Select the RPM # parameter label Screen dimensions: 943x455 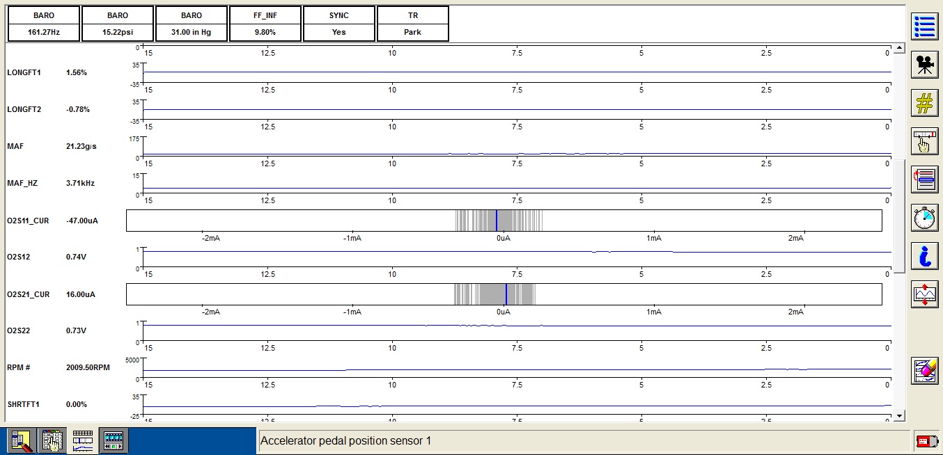(18, 367)
